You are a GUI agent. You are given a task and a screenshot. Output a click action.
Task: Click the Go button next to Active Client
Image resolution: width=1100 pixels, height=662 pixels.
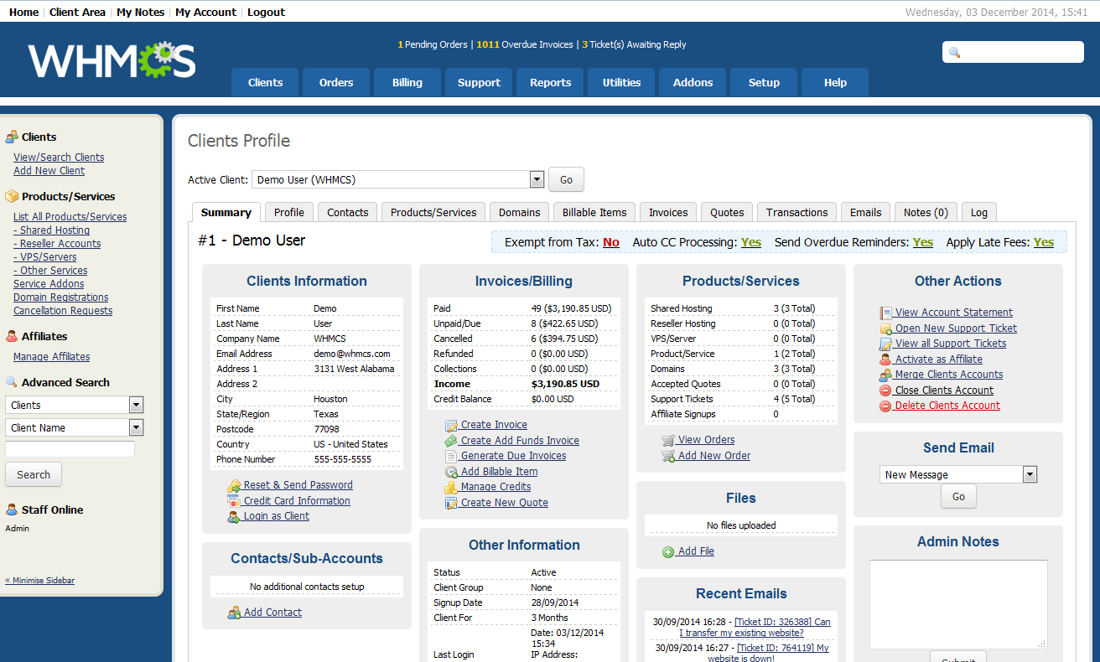click(566, 179)
